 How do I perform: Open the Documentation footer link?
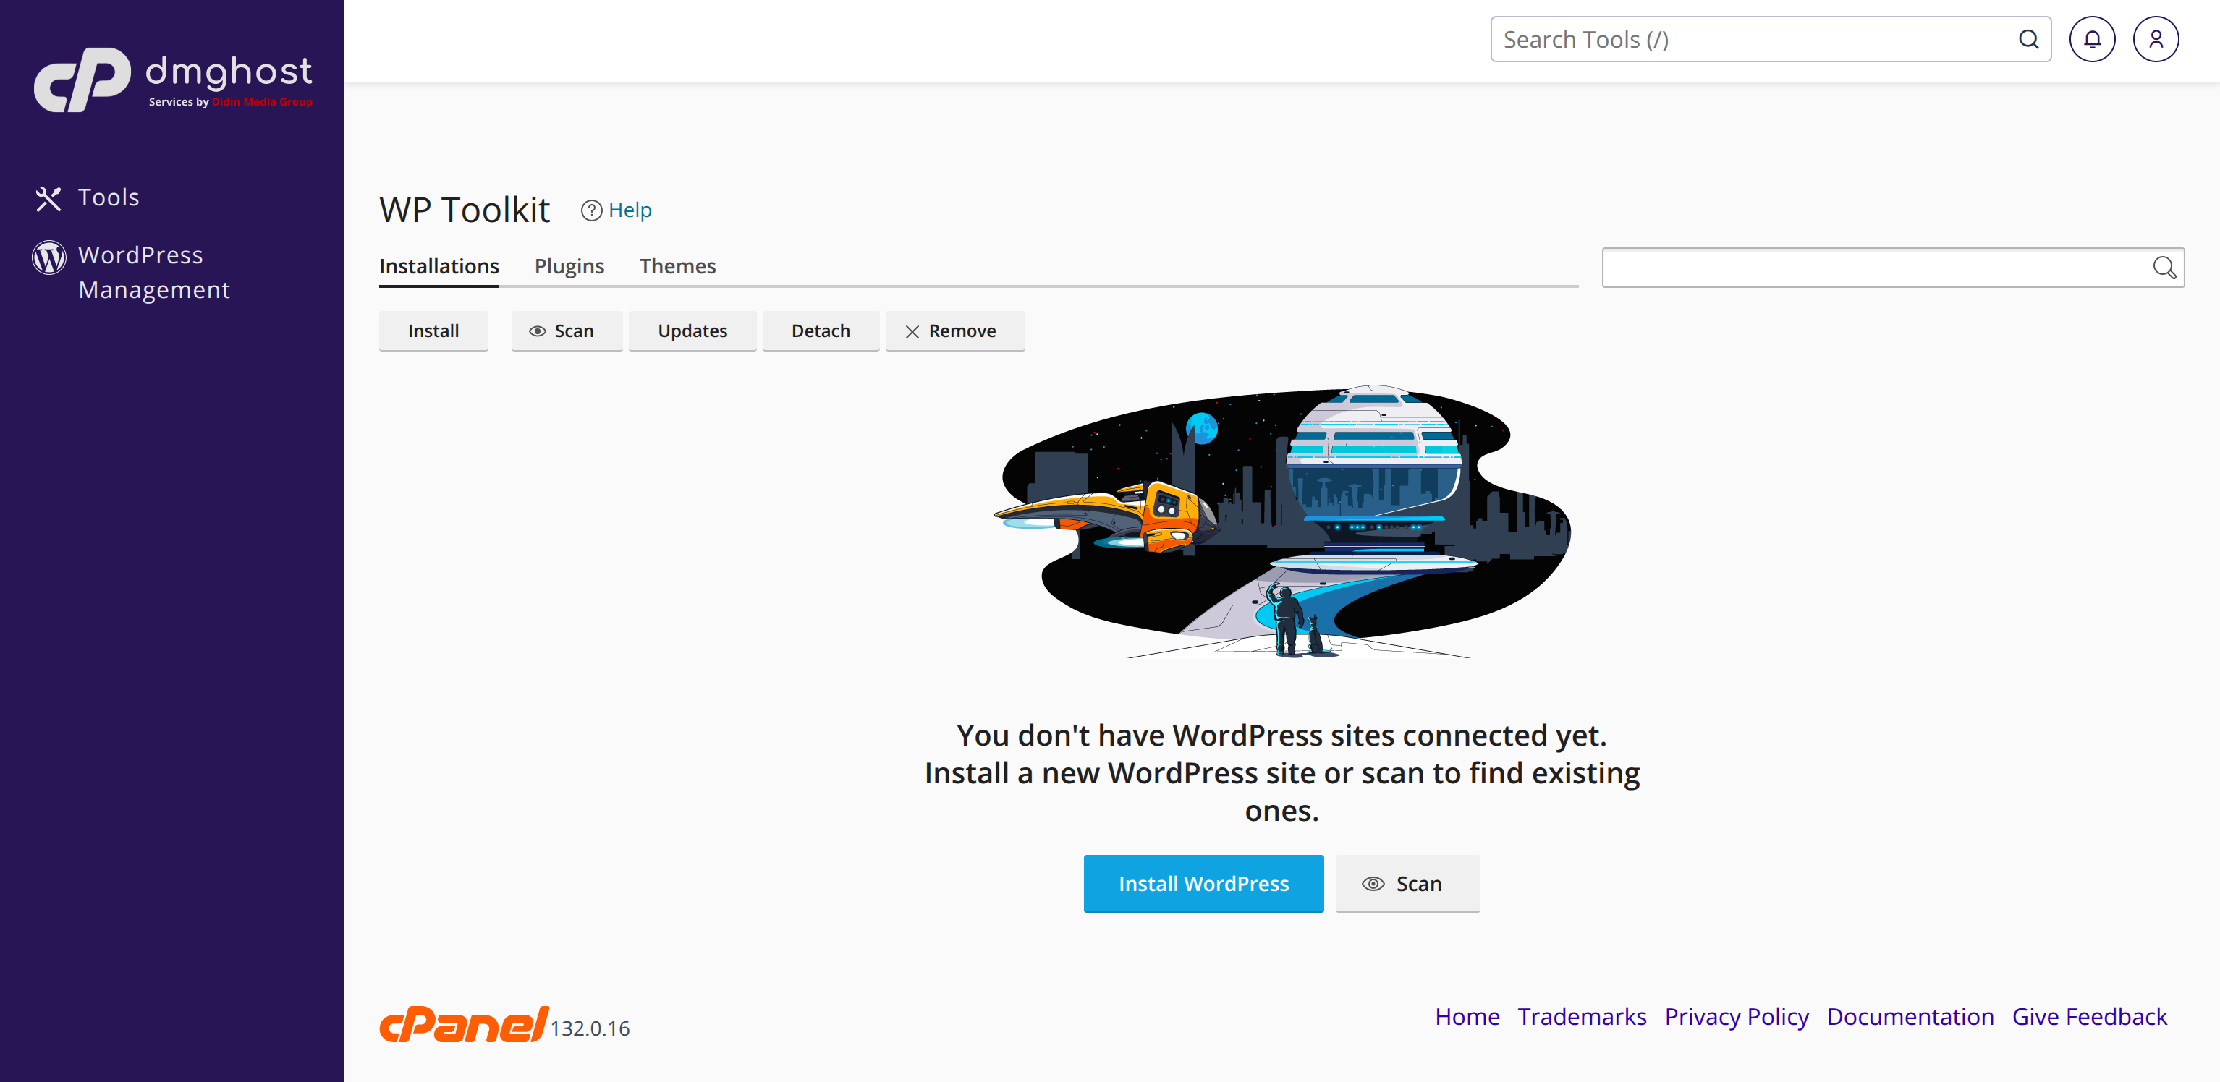pyautogui.click(x=1910, y=1016)
